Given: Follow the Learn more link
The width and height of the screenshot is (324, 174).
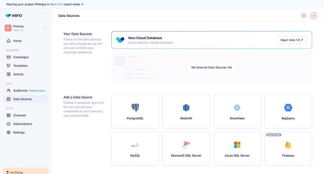Looking at the screenshot, I should point(73,4).
